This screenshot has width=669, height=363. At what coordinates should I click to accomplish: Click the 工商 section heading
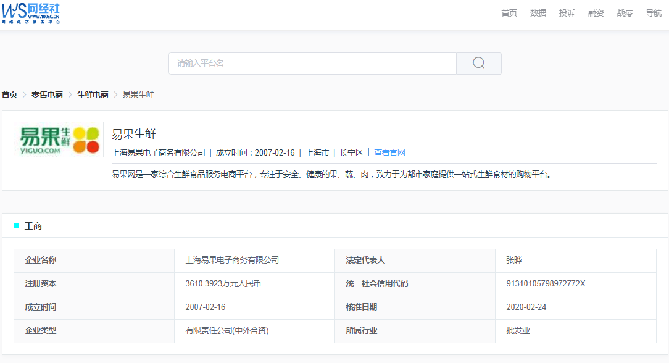(33, 226)
